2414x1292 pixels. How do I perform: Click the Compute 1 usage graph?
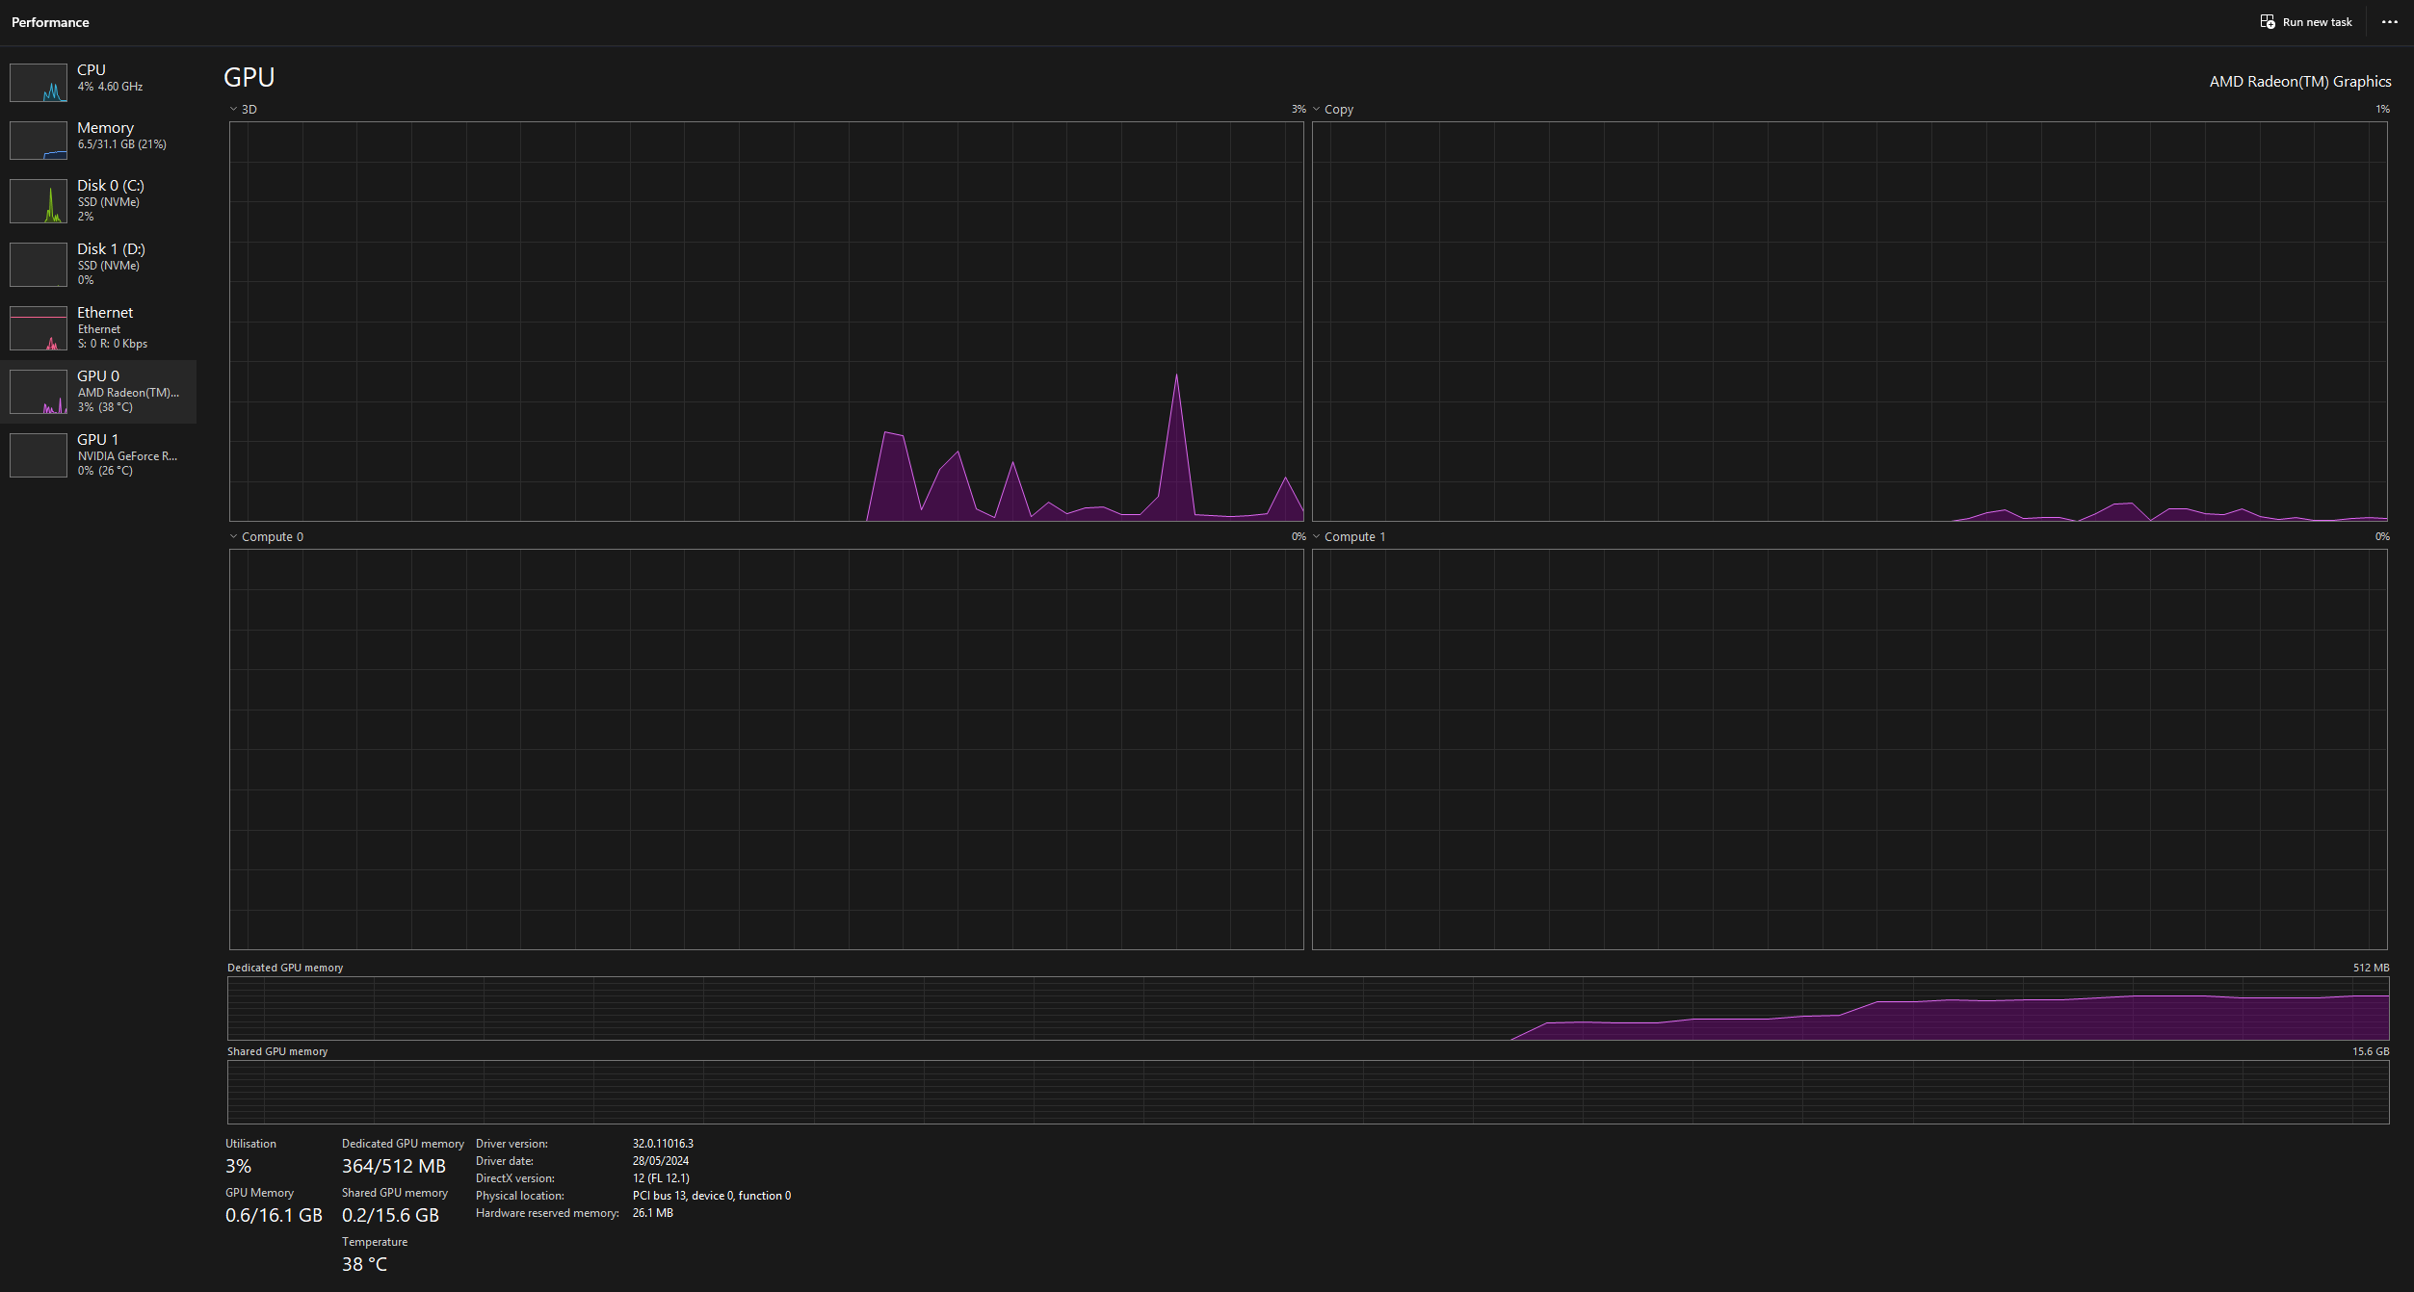pyautogui.click(x=1850, y=749)
